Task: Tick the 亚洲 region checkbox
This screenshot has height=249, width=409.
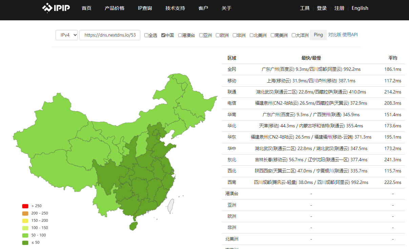Action: coord(201,35)
